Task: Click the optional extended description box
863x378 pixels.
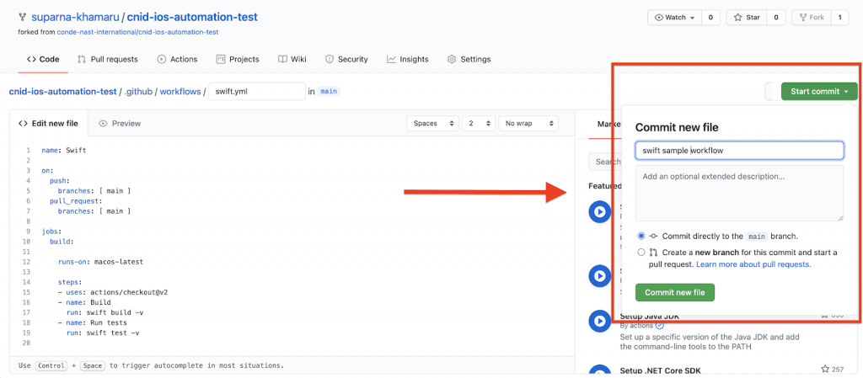Action: [x=739, y=194]
